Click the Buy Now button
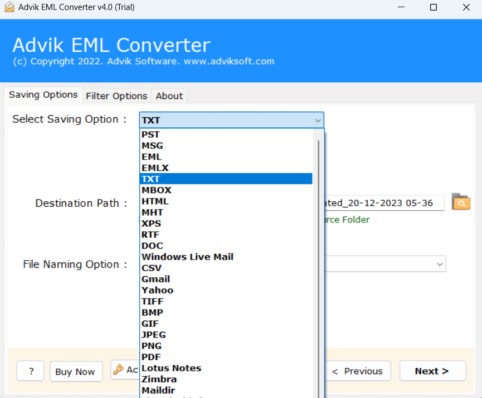The height and width of the screenshot is (398, 482). (x=76, y=372)
